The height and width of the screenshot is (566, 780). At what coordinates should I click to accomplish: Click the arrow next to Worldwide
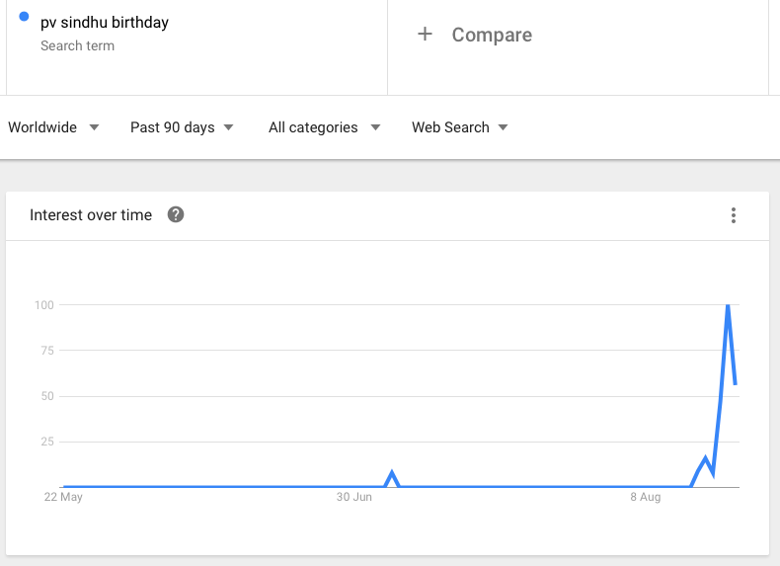(94, 127)
